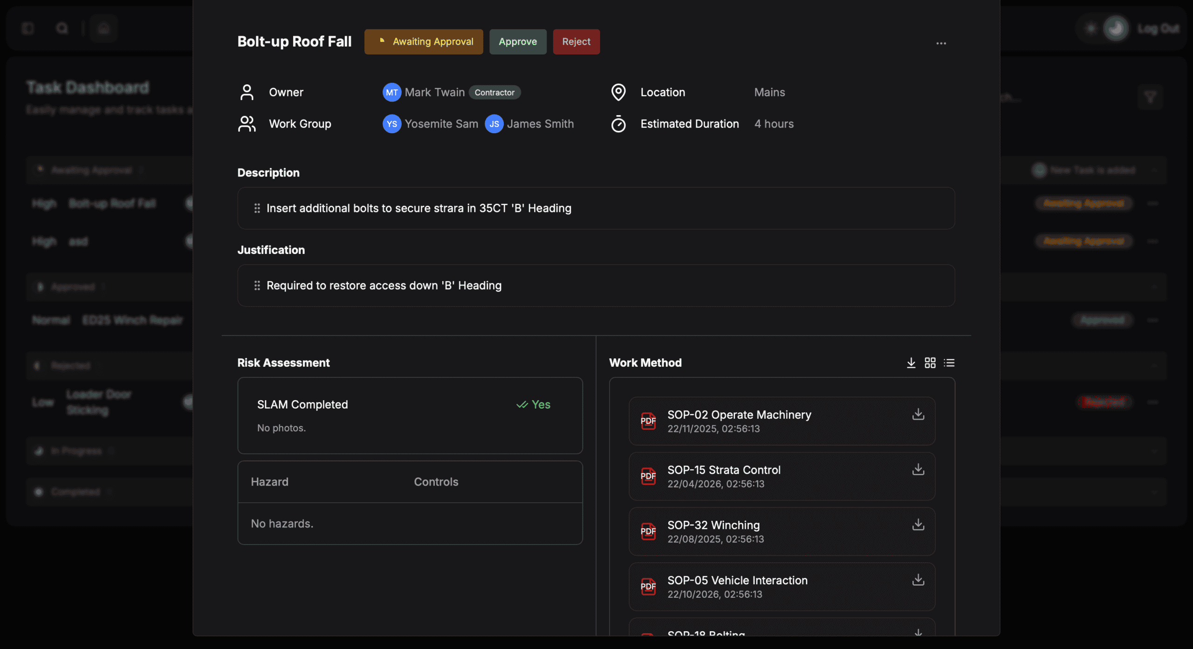This screenshot has width=1193, height=649.
Task: Open the filter icon in background dashboard
Action: point(1150,97)
